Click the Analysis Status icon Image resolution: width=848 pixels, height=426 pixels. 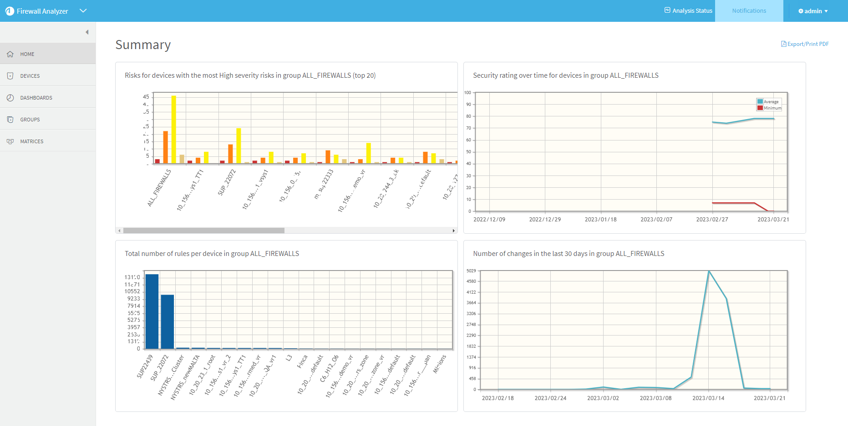[667, 10]
